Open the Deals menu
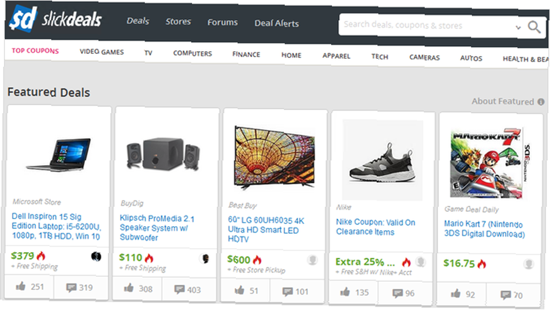This screenshot has height=311, width=550. pos(138,21)
